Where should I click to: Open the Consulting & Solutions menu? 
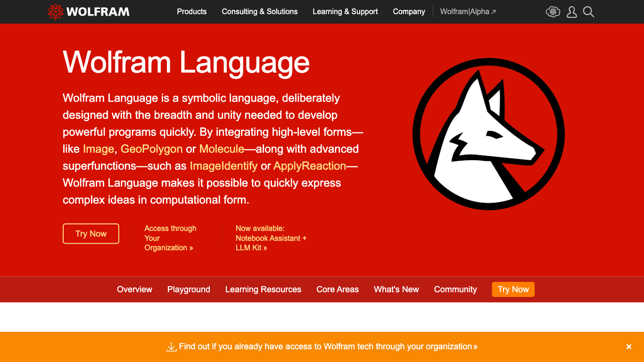coord(260,12)
